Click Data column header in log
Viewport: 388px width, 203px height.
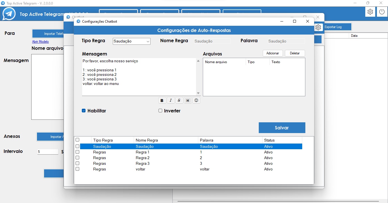click(368, 36)
